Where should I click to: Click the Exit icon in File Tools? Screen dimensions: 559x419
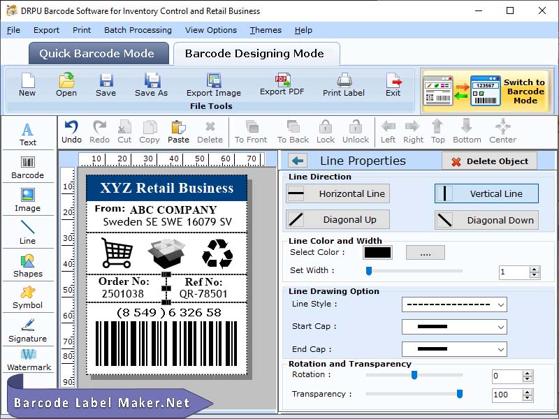(x=393, y=84)
